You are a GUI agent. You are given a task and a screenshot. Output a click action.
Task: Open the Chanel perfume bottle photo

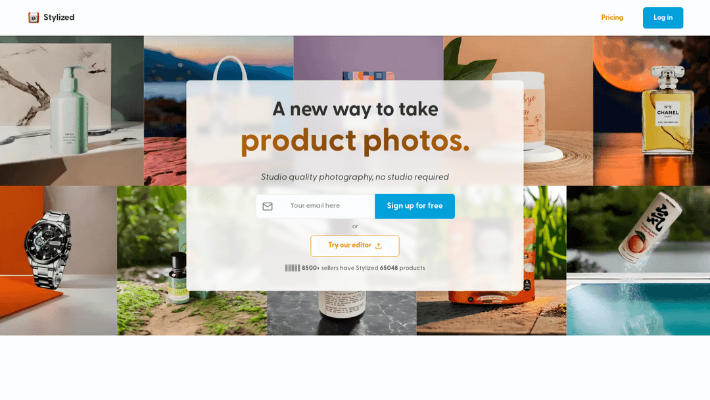click(x=651, y=111)
